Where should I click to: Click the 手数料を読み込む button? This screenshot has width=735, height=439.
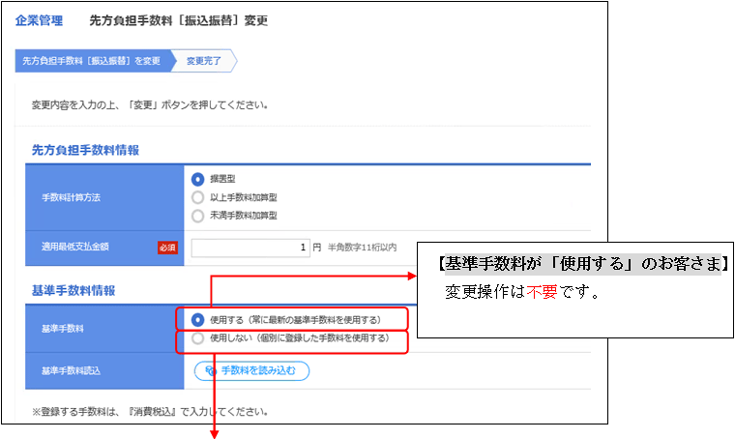(251, 370)
